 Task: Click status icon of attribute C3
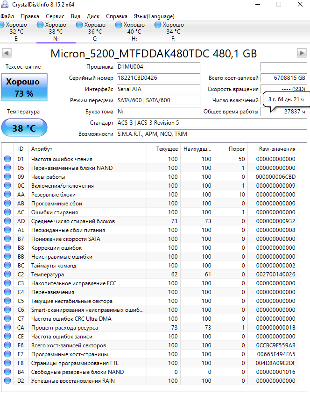click(7, 283)
